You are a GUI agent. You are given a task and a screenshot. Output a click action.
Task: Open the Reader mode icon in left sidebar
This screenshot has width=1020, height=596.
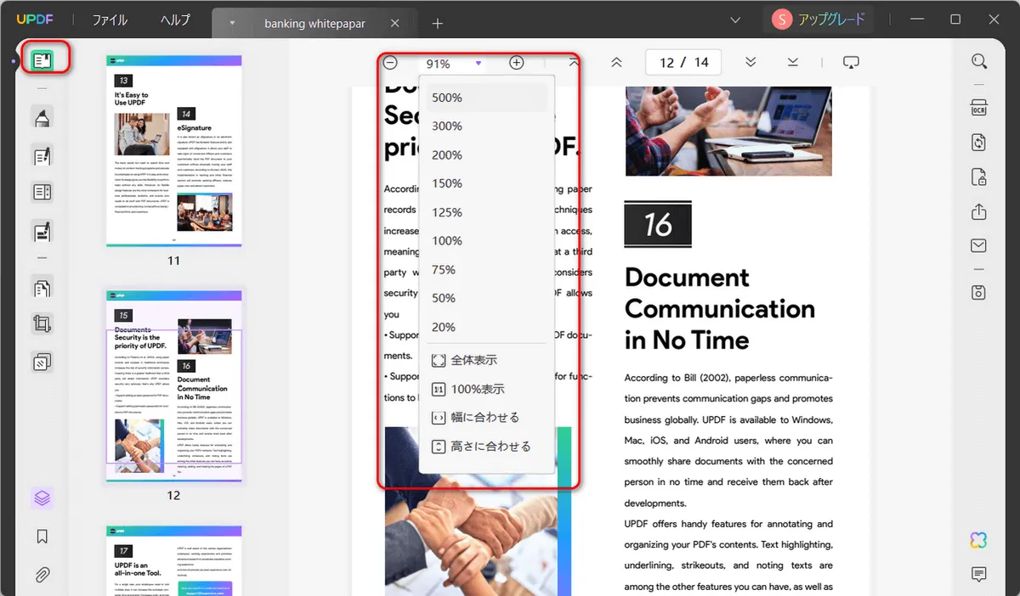[x=42, y=60]
